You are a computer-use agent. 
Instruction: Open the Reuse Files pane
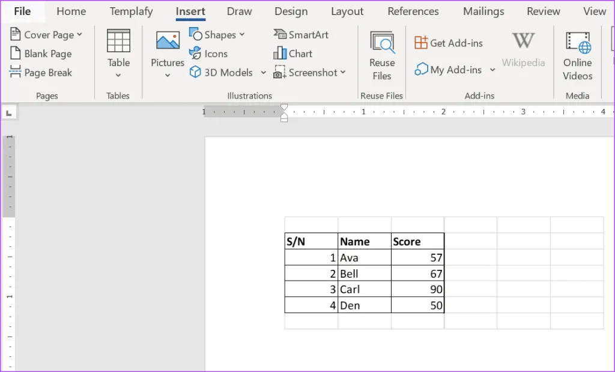point(382,55)
